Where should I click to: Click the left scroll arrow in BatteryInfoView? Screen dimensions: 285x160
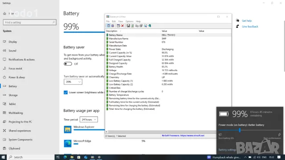pyautogui.click(x=106, y=132)
